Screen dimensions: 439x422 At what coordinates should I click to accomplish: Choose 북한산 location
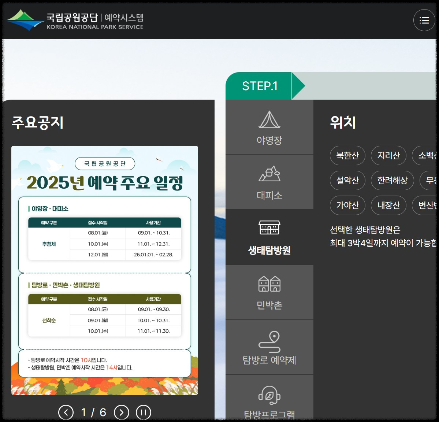click(347, 155)
